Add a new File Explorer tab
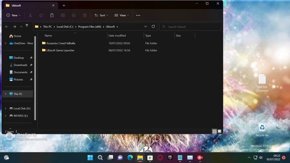Image resolution: width=290 pixels, height=163 pixels. pos(64,5)
